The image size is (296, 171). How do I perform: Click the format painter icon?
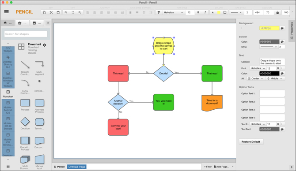pos(159,12)
